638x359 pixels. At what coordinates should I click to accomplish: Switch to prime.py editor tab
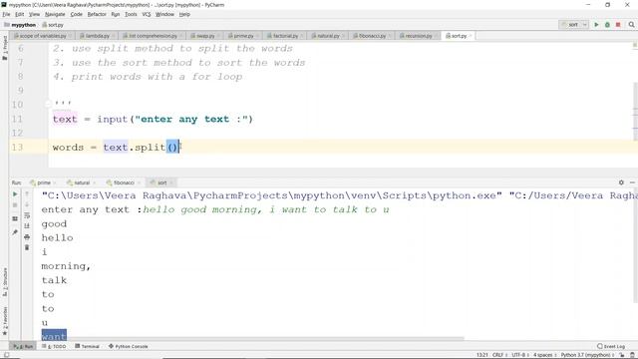coord(243,36)
